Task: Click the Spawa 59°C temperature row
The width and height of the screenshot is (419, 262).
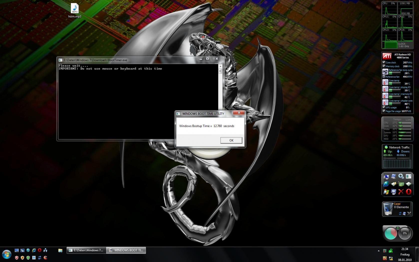Action: click(x=398, y=132)
